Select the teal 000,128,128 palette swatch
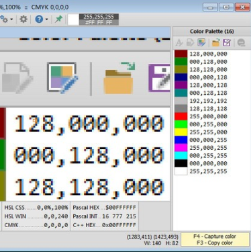 point(181,93)
